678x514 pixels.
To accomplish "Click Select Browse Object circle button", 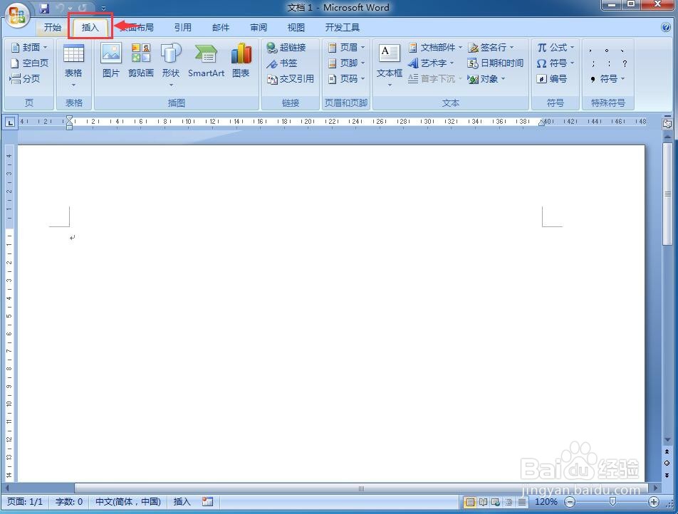I will [x=667, y=463].
